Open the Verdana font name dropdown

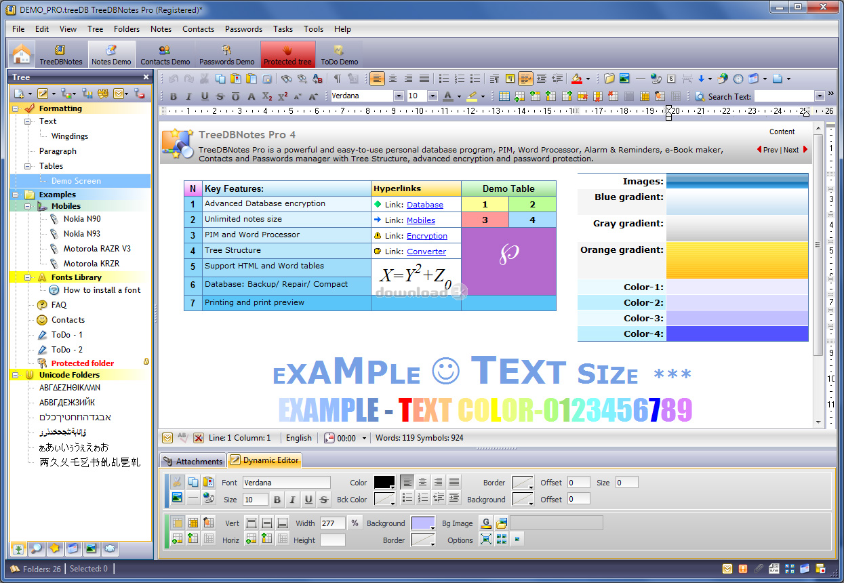(x=399, y=96)
